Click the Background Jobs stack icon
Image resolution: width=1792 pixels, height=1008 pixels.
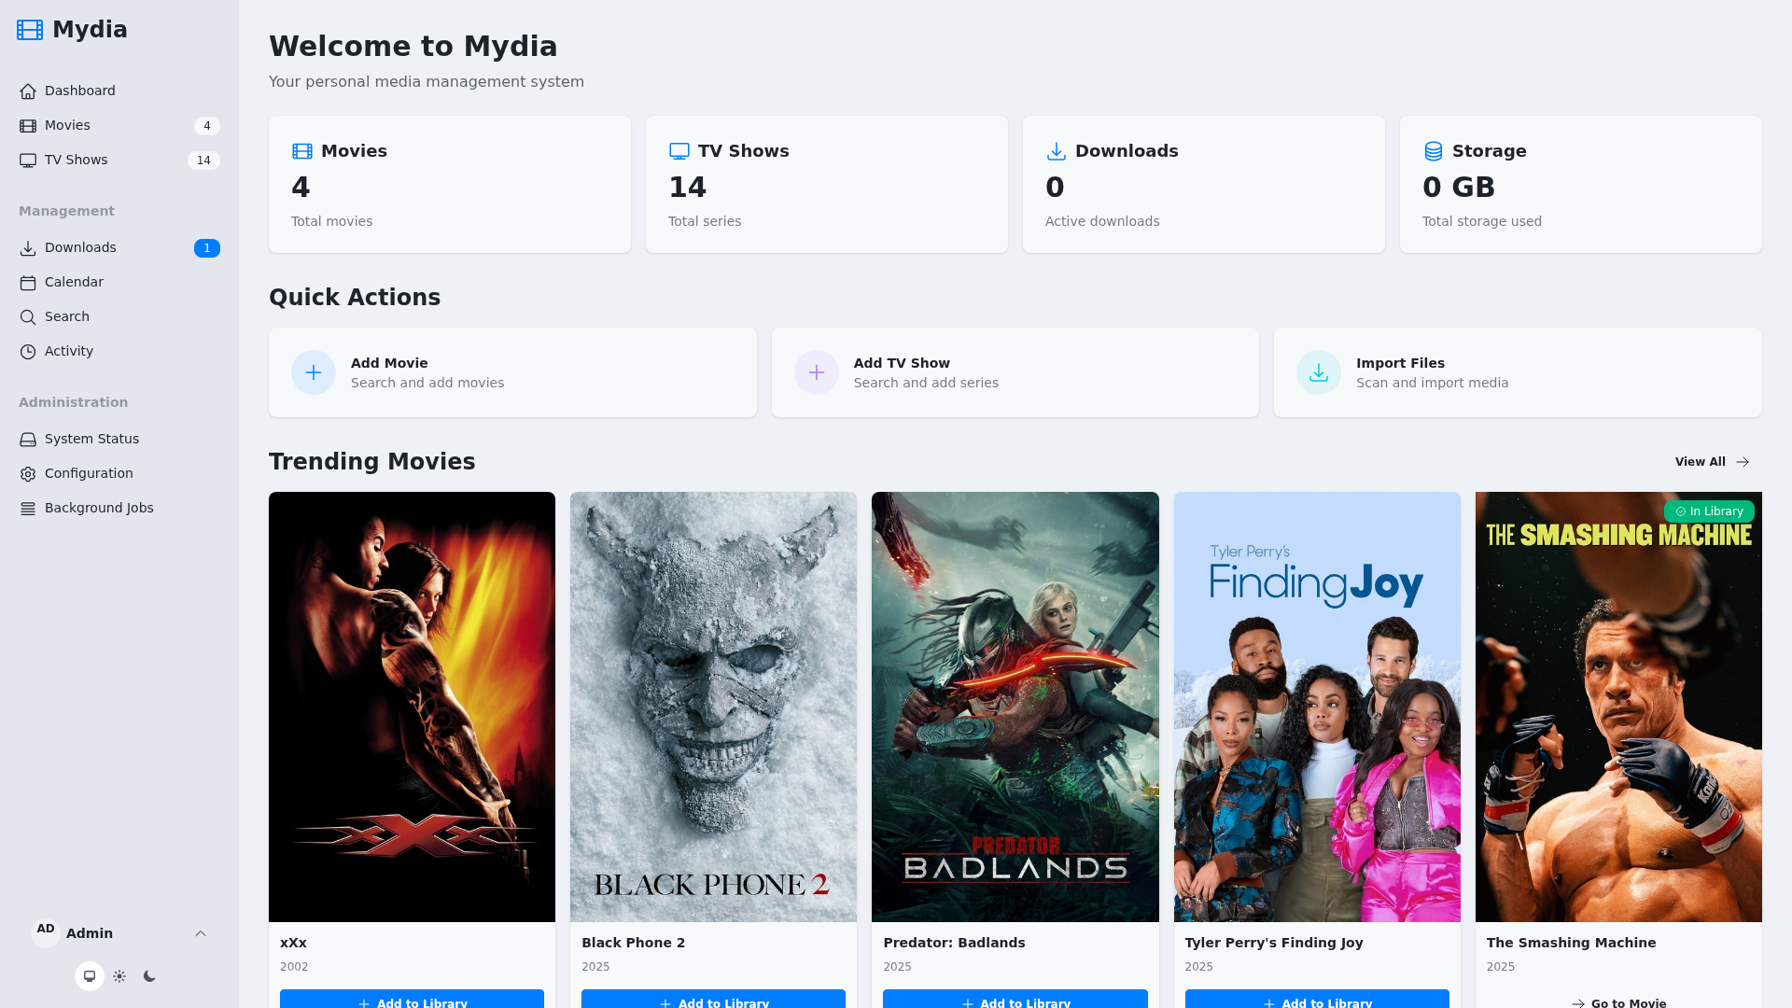pos(28,509)
